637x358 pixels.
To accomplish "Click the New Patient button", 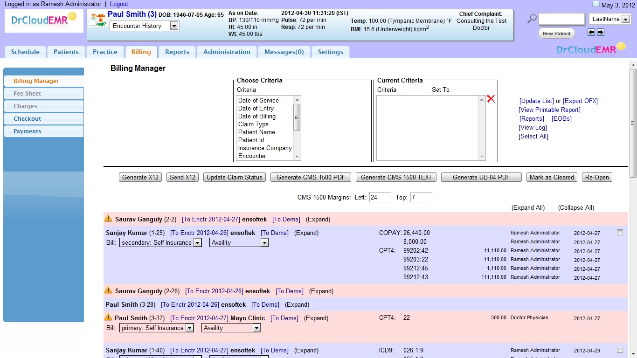I will [556, 33].
